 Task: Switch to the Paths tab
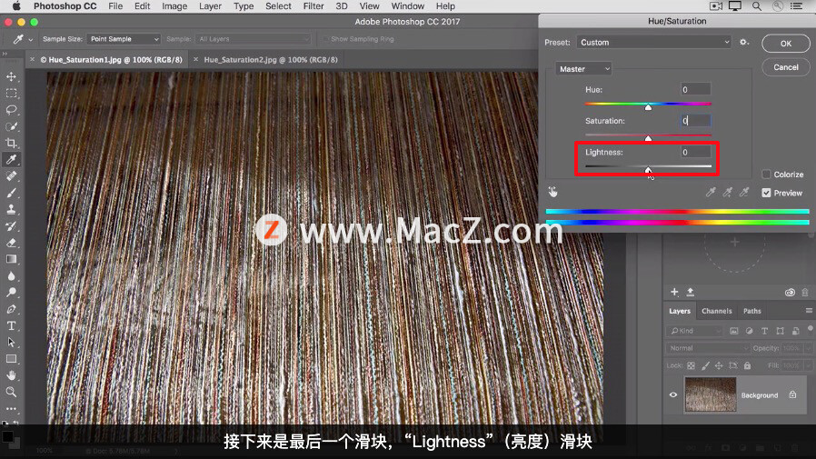pyautogui.click(x=752, y=311)
